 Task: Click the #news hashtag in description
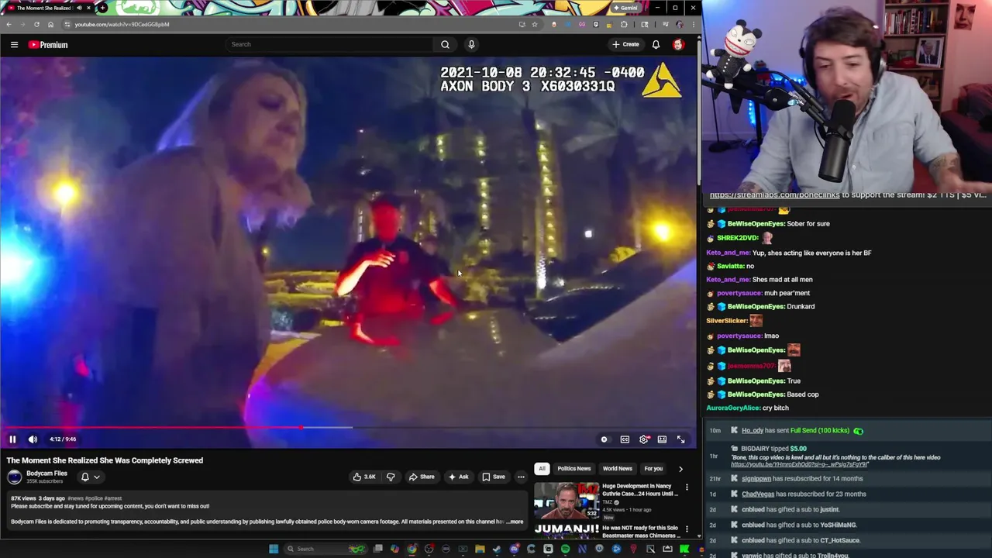pos(75,498)
